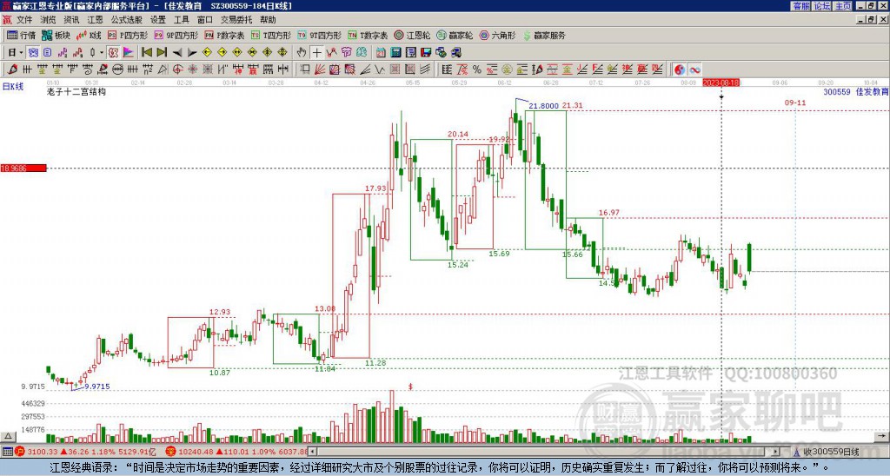Click the colored flag icon
Image resolution: width=890 pixels, height=476 pixels.
[129, 53]
